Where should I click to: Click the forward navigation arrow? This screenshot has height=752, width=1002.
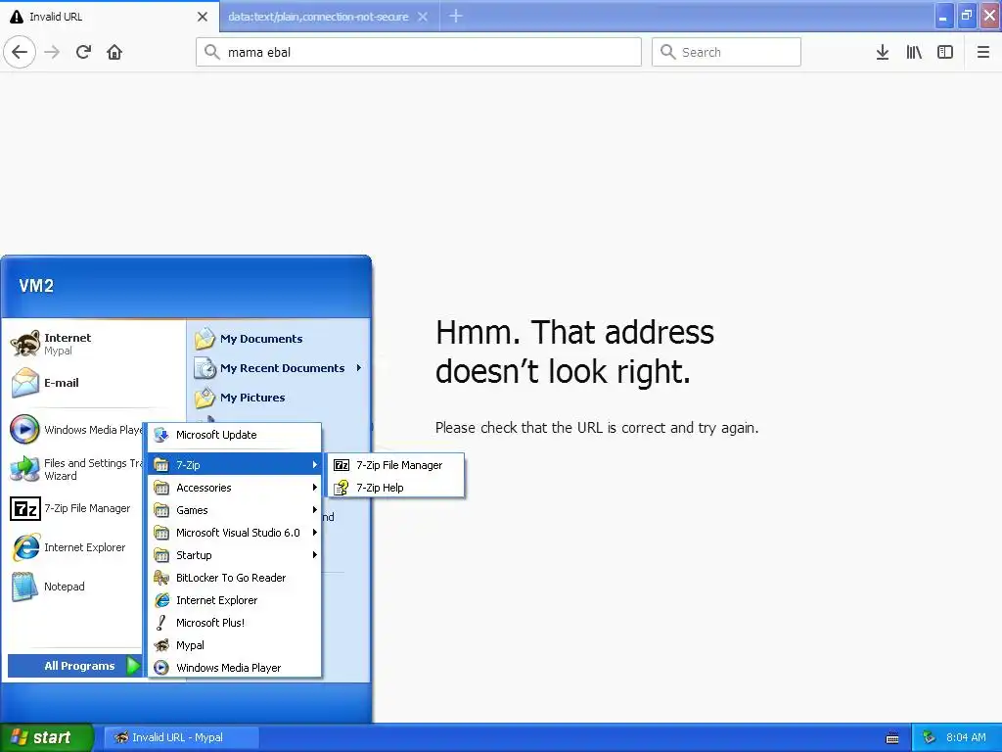[x=53, y=52]
